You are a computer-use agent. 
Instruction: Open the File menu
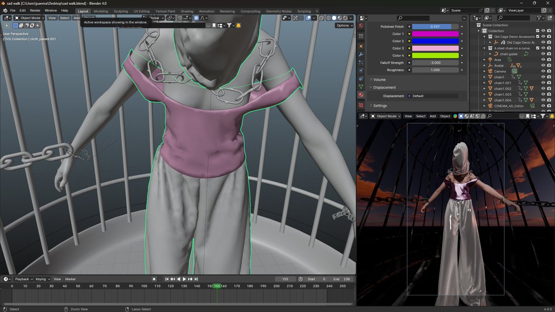tap(12, 11)
